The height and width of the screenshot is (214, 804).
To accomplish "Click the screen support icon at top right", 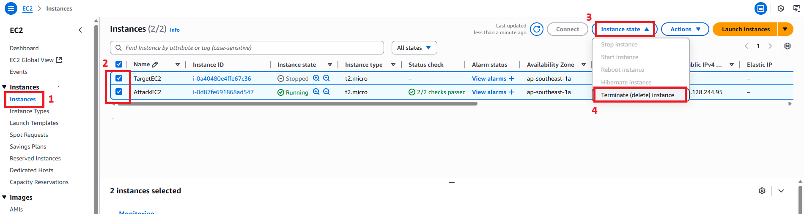I will [796, 8].
